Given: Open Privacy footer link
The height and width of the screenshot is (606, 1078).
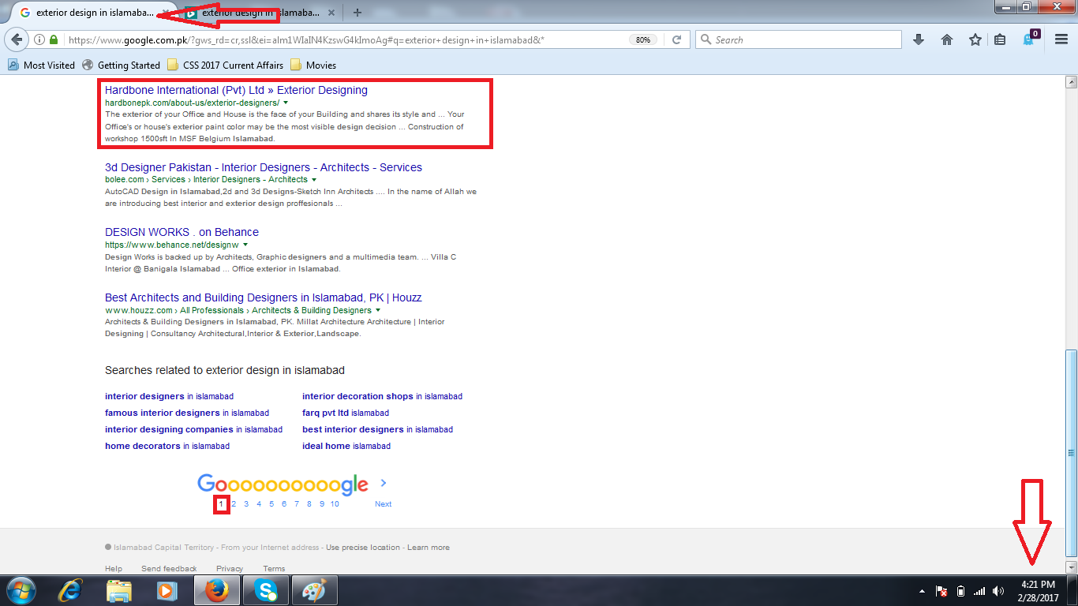Looking at the screenshot, I should [230, 568].
